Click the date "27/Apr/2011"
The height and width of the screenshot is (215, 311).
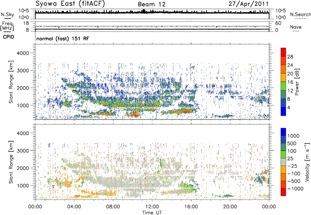point(248,4)
